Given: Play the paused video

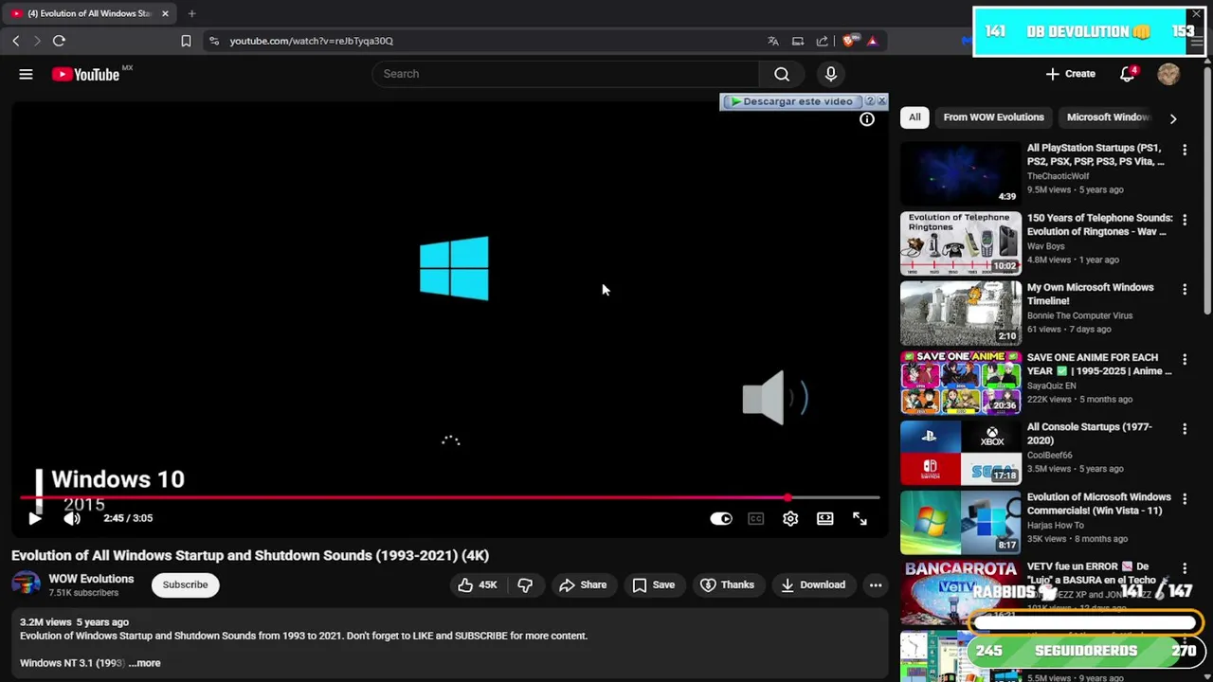Looking at the screenshot, I should (x=34, y=518).
